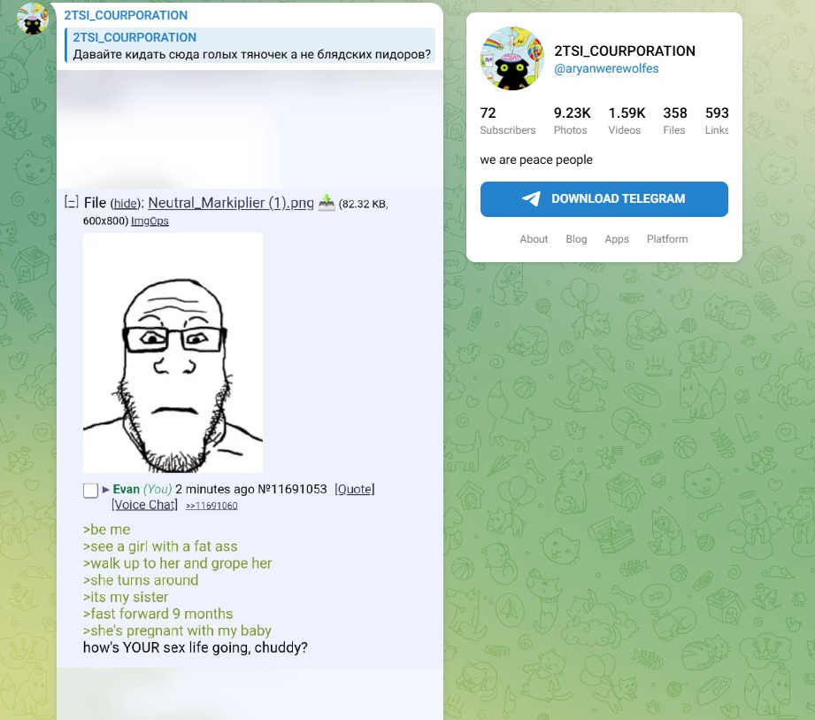This screenshot has height=720, width=815.
Task: Click the Quote link on post №11691053
Action: (355, 489)
